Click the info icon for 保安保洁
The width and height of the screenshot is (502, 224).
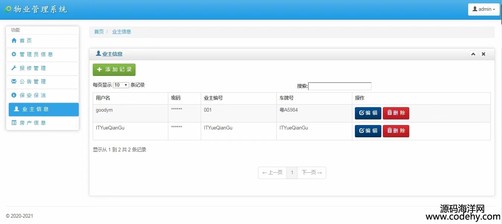pos(14,95)
